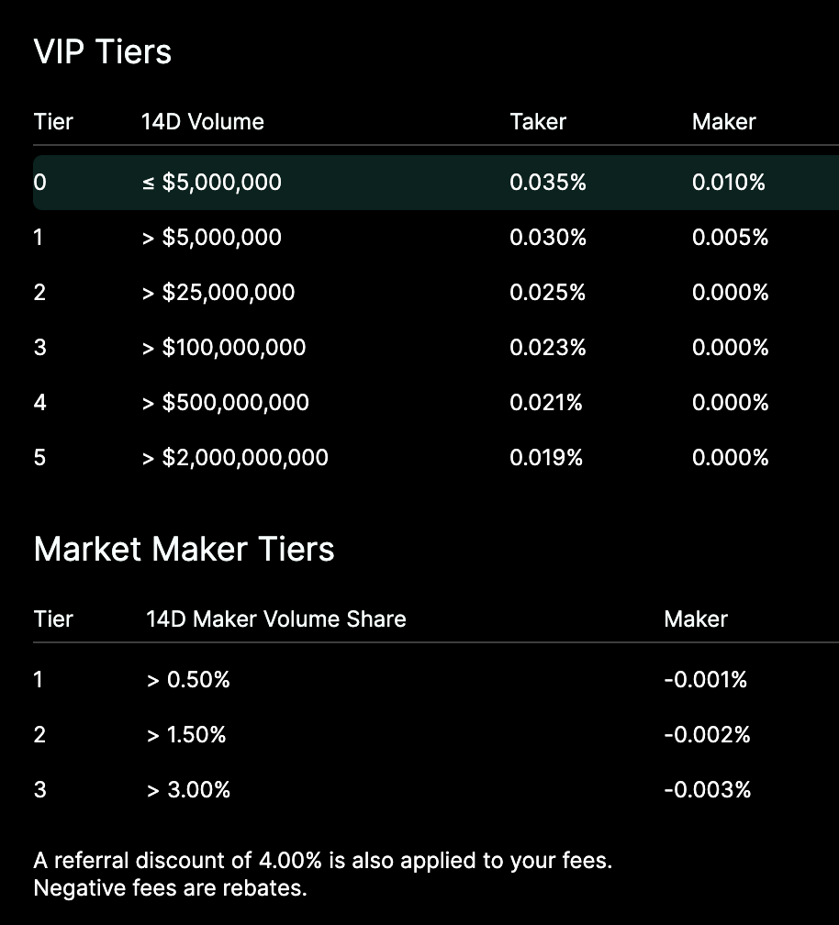Image resolution: width=839 pixels, height=925 pixels.
Task: Click the 14D Volume column header
Action: 202,122
